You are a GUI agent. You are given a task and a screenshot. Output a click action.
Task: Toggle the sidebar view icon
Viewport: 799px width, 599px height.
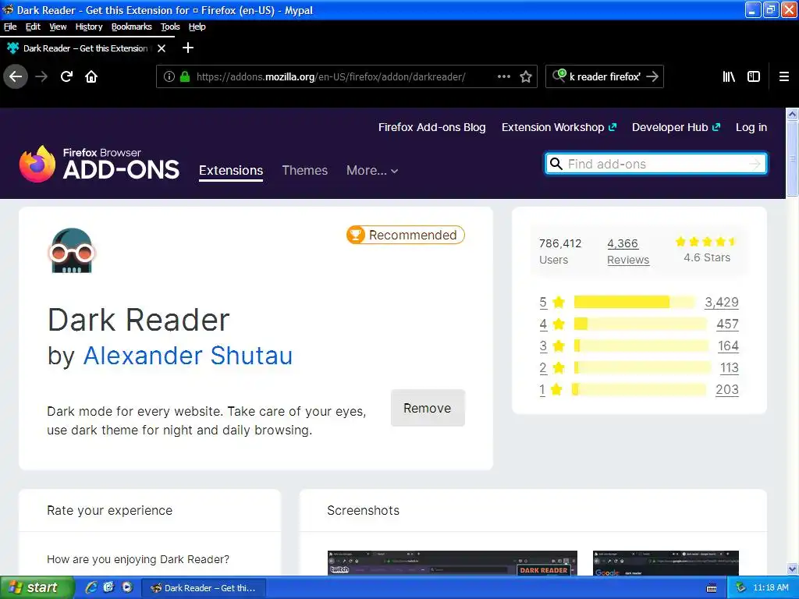pyautogui.click(x=754, y=77)
